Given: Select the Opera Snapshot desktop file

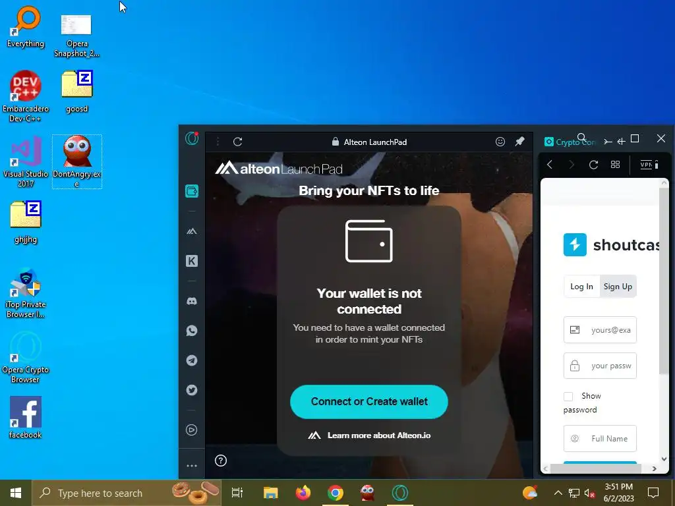Looking at the screenshot, I should 76,36.
